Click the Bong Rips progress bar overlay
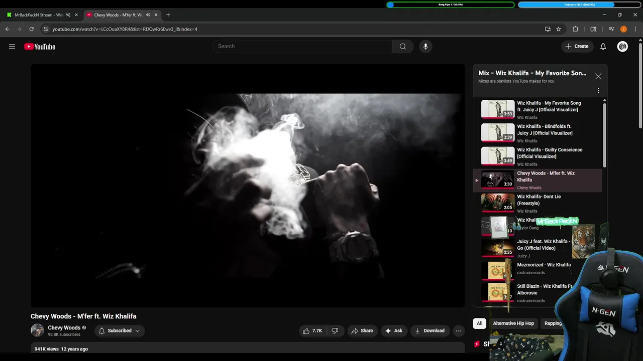This screenshot has height=361, width=643. 451,5
